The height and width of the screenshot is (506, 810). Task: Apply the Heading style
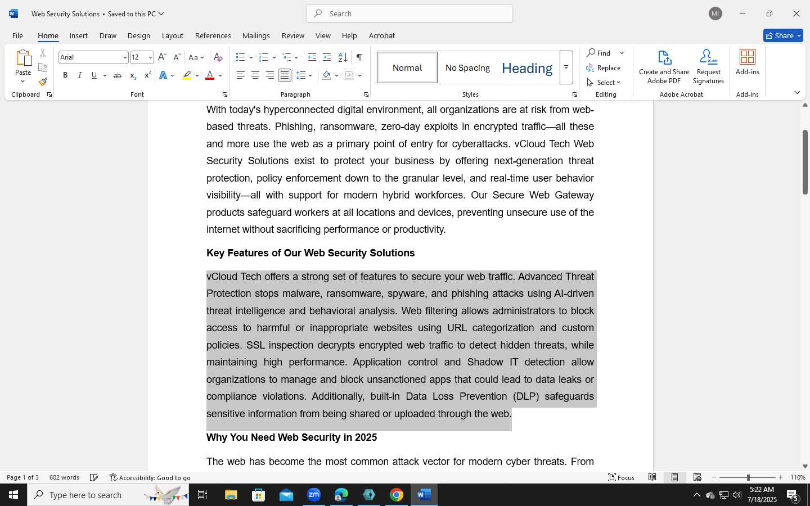click(527, 67)
